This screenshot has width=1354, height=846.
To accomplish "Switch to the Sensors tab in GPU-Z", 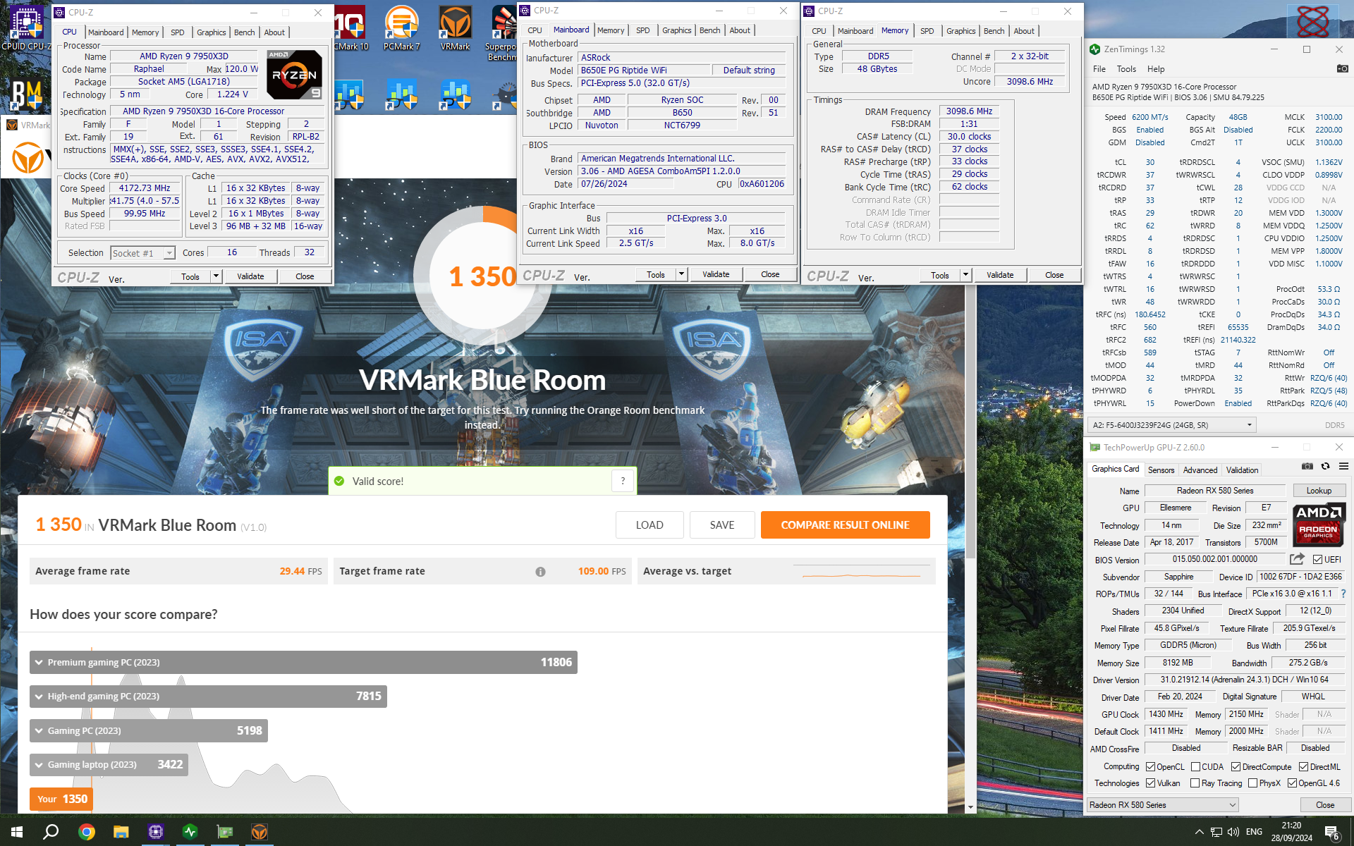I will pyautogui.click(x=1161, y=470).
